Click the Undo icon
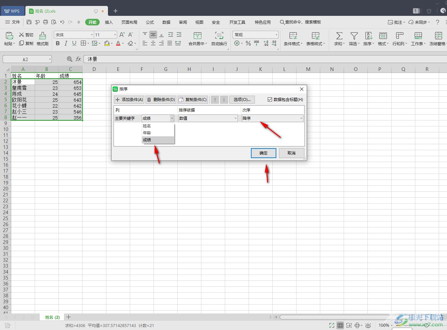The width and height of the screenshot is (447, 330). click(x=62, y=22)
